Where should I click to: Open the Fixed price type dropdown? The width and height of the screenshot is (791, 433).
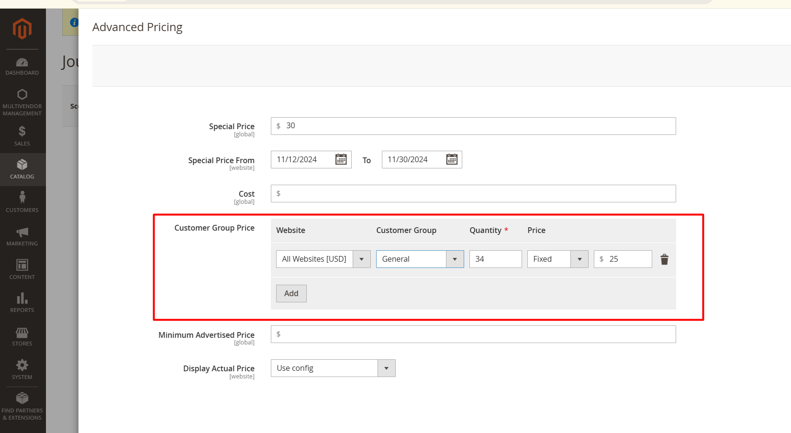coord(558,259)
